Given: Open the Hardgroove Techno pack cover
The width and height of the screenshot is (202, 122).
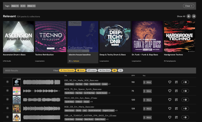Looking at the screenshot, I should (180, 37).
